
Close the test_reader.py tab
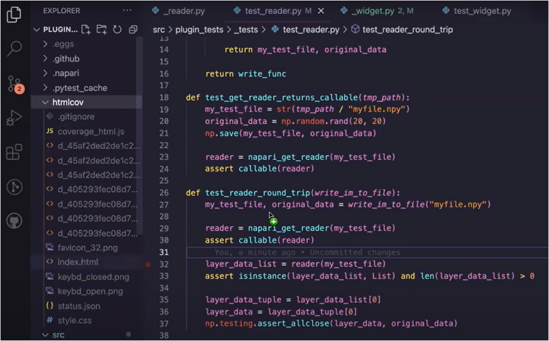(321, 10)
